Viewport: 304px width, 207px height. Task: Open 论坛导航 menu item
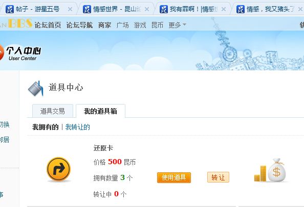pyautogui.click(x=79, y=25)
